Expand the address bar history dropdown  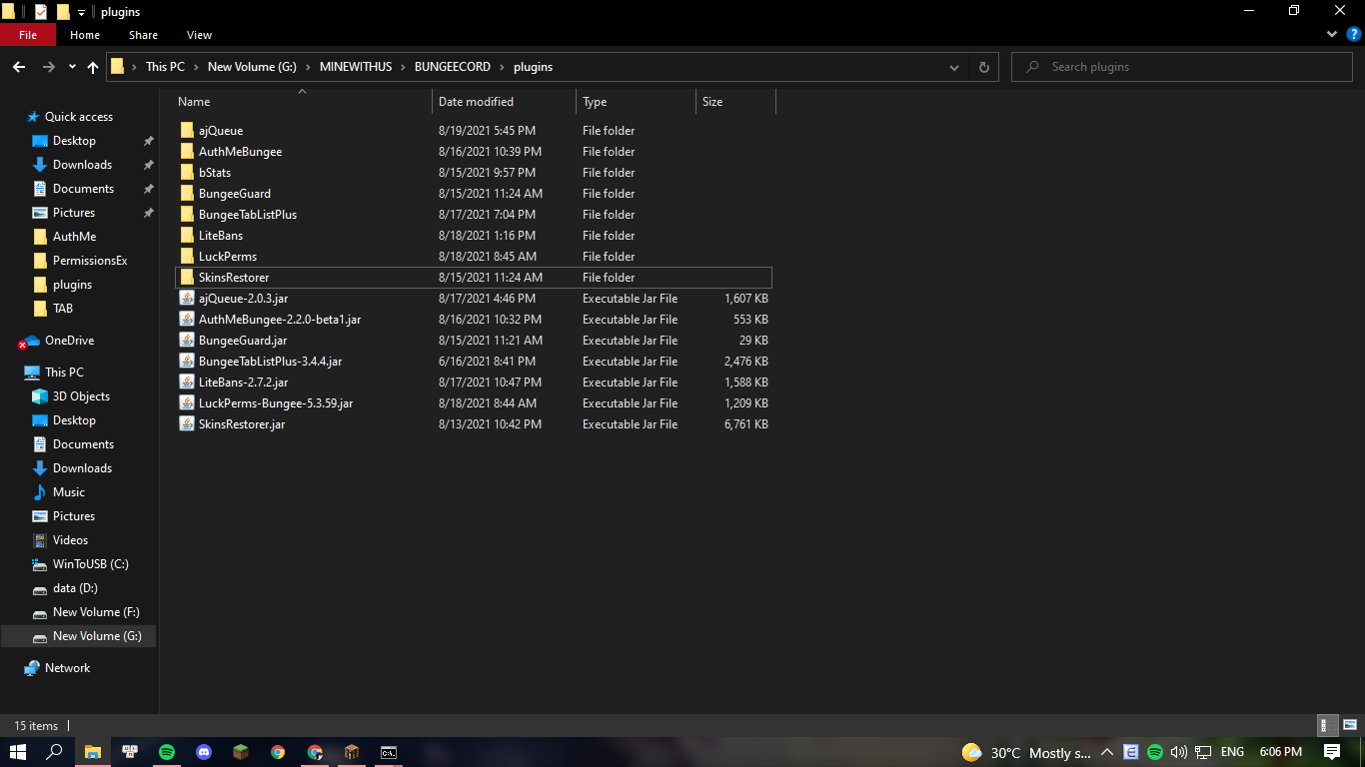coord(955,67)
